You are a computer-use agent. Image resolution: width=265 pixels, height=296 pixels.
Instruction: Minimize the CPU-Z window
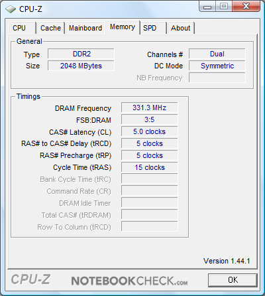pyautogui.click(x=207, y=7)
